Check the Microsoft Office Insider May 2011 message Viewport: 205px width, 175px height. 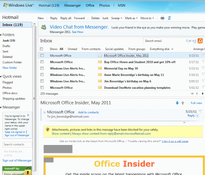click(42, 55)
